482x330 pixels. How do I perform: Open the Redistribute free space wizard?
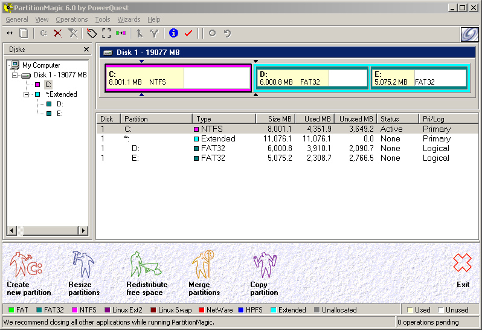146,274
